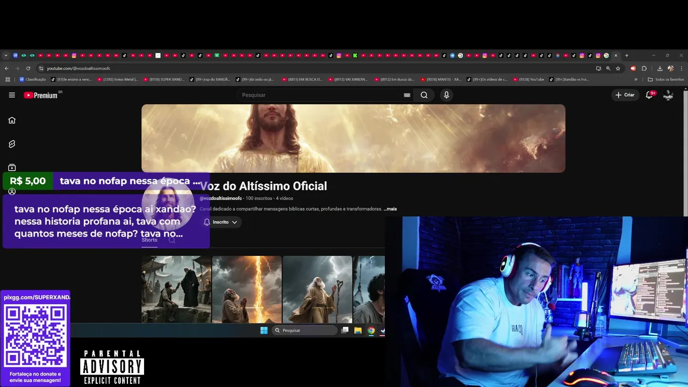Click the Chrome icon in the taskbar
This screenshot has height=387, width=688.
point(371,331)
